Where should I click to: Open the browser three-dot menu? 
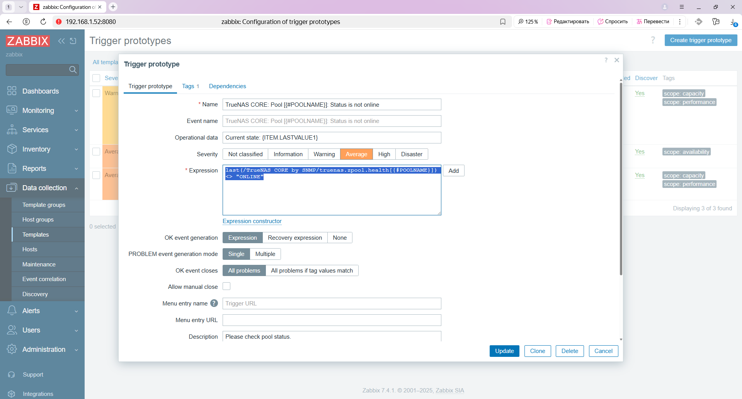pos(680,22)
